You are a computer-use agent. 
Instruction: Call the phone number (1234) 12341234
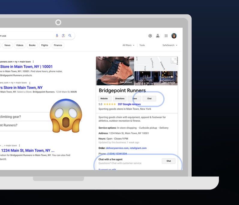tap(117, 154)
